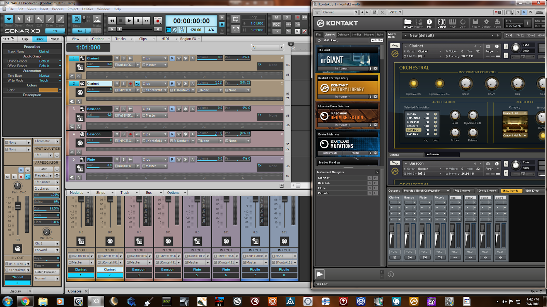This screenshot has height=307, width=547.
Task: Start playback with the Play button
Action: point(129,21)
